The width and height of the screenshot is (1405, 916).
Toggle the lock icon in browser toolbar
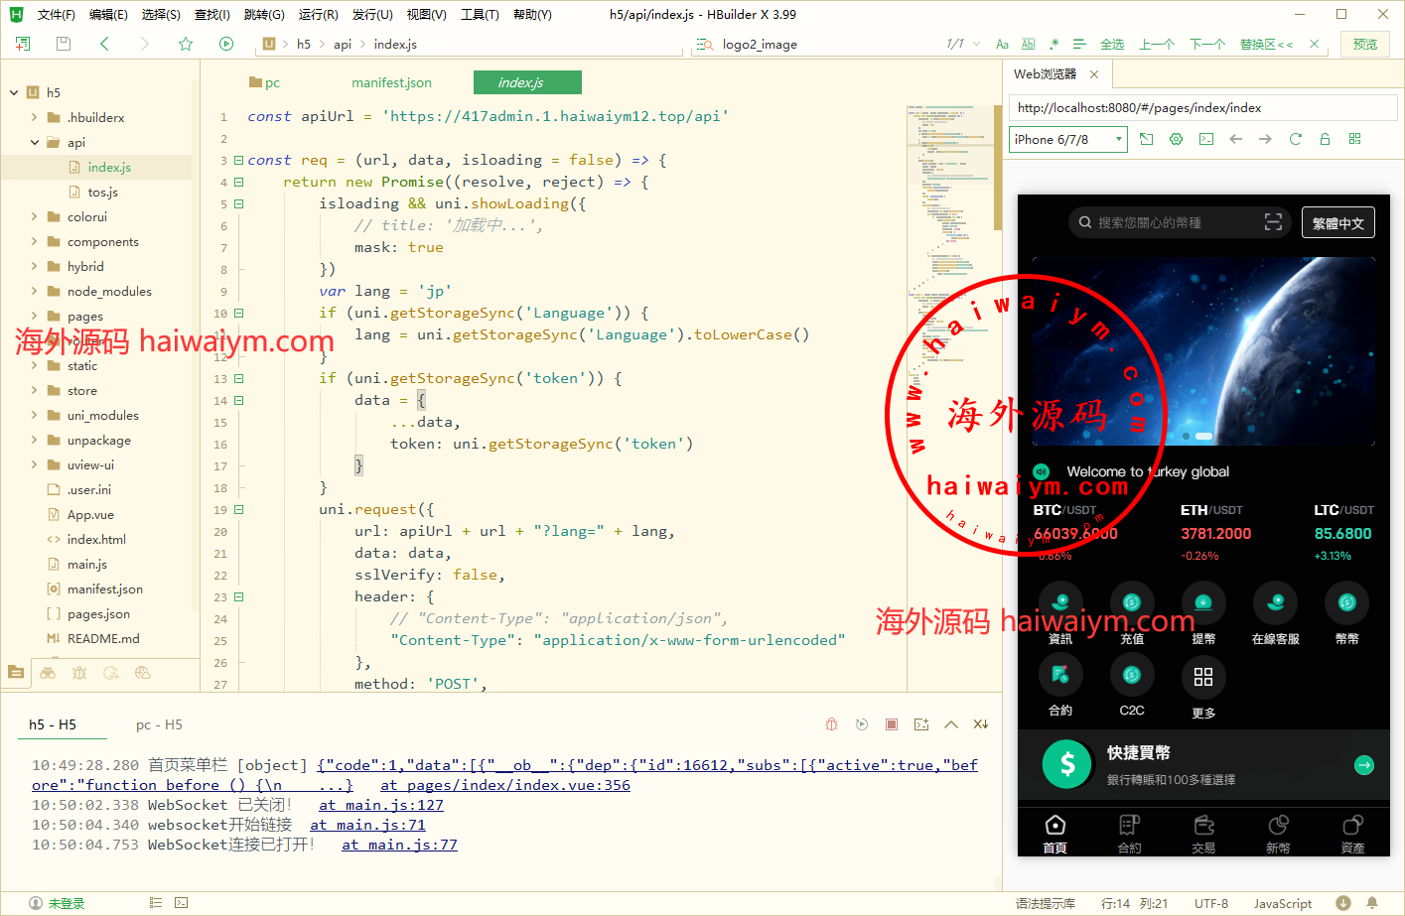pyautogui.click(x=1325, y=139)
